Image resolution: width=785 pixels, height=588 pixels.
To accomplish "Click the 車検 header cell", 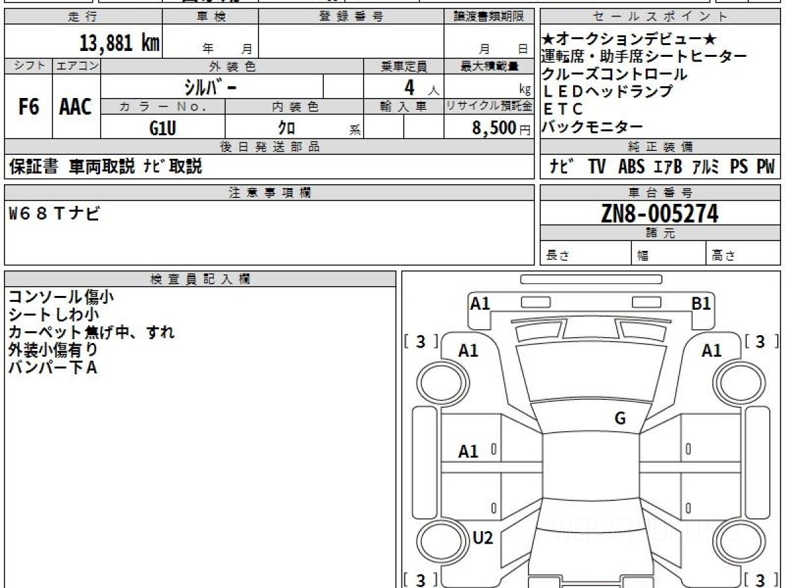I will point(211,17).
